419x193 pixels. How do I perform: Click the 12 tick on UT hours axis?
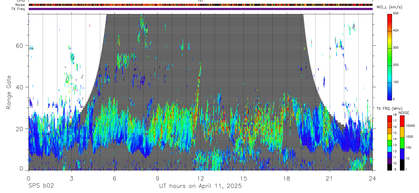pyautogui.click(x=200, y=178)
